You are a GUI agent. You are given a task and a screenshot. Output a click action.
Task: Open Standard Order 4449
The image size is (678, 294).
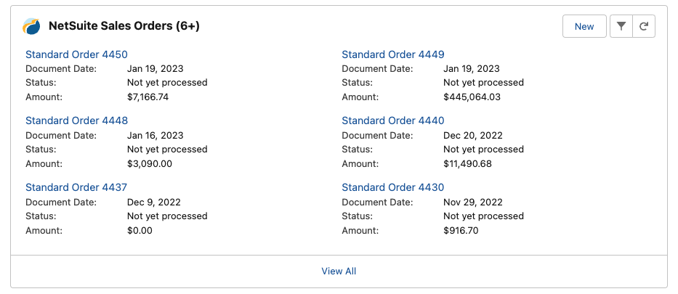point(393,54)
